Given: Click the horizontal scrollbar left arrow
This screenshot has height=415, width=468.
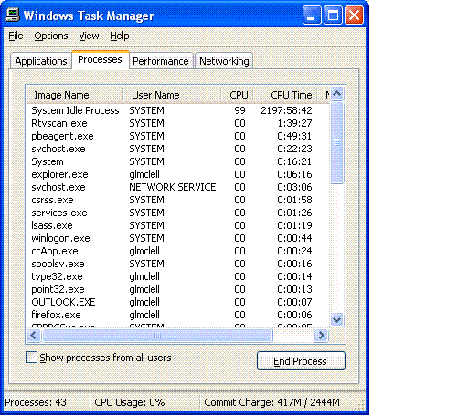Looking at the screenshot, I should [x=34, y=336].
